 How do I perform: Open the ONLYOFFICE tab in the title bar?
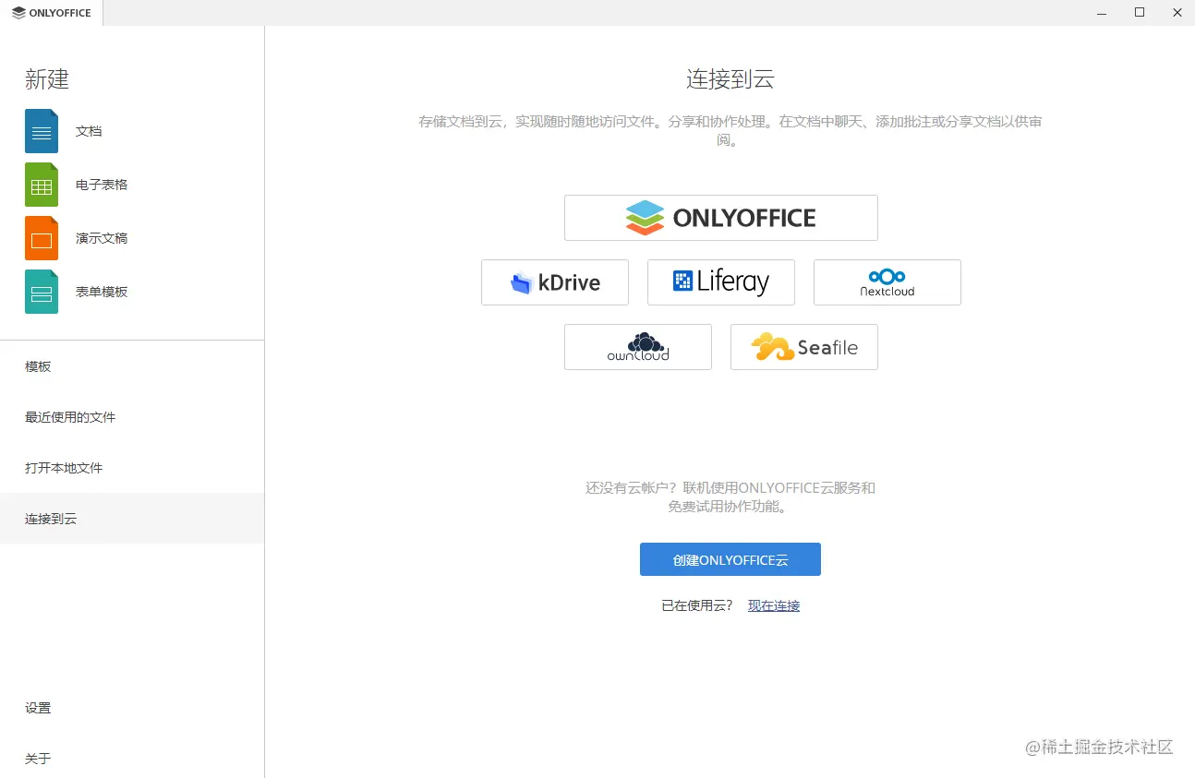(x=52, y=13)
